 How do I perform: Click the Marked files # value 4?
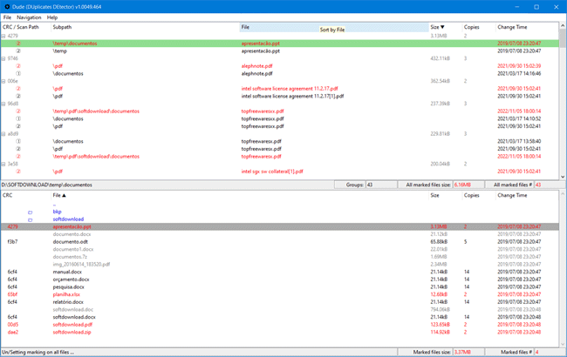550,352
